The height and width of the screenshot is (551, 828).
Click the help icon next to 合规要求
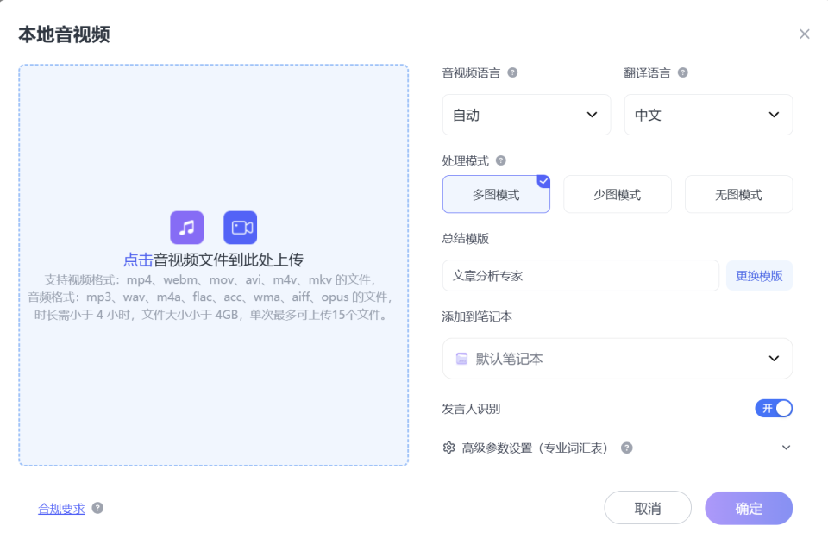pos(97,508)
